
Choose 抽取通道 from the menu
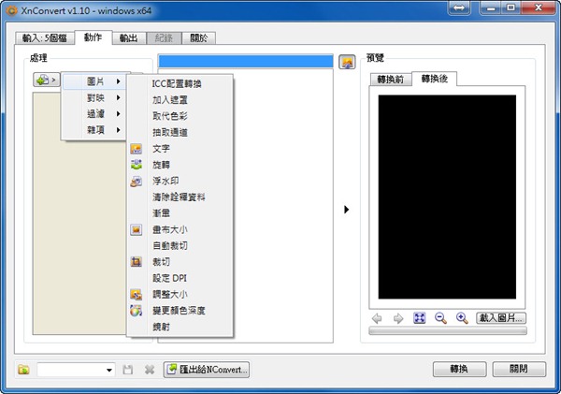(x=170, y=133)
